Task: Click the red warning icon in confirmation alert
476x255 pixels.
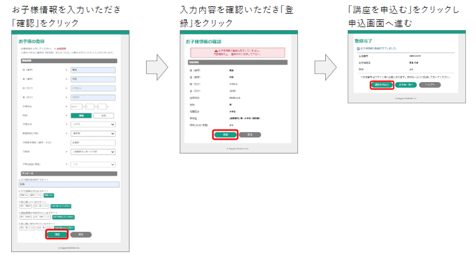Action: tap(216, 51)
